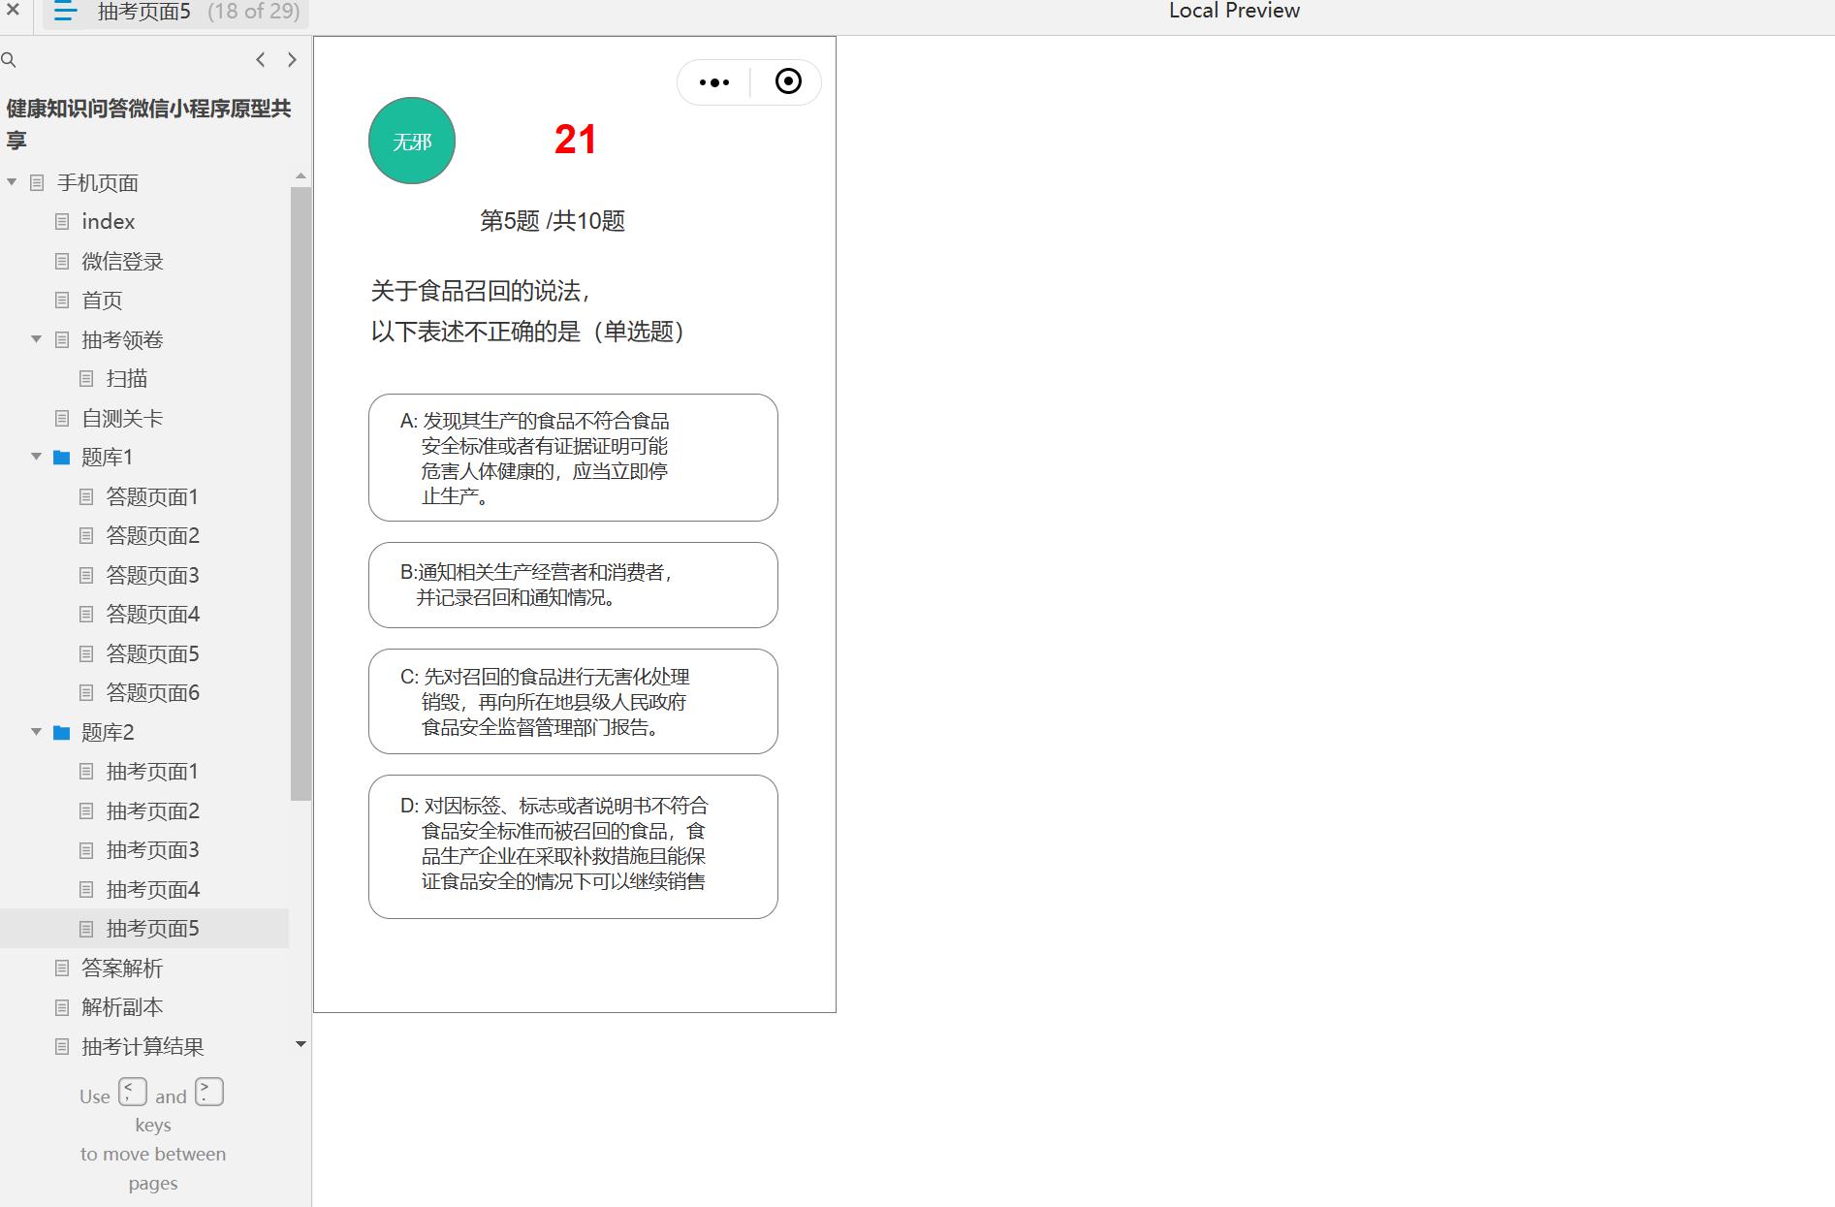Screen dimensions: 1835x1207
Task: Click the mini program close target icon
Action: [x=788, y=81]
